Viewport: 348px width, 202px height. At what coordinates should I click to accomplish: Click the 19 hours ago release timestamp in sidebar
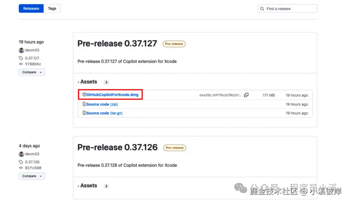(31, 42)
